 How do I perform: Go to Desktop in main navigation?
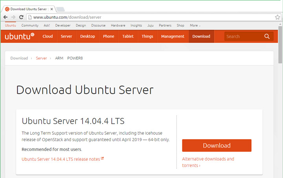[x=88, y=36]
